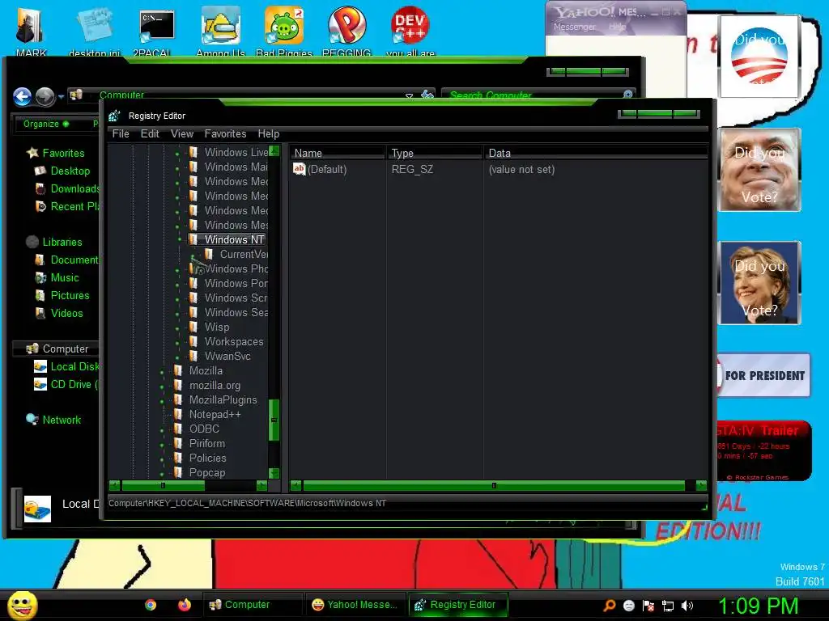Click the (Default) value string icon

(300, 169)
